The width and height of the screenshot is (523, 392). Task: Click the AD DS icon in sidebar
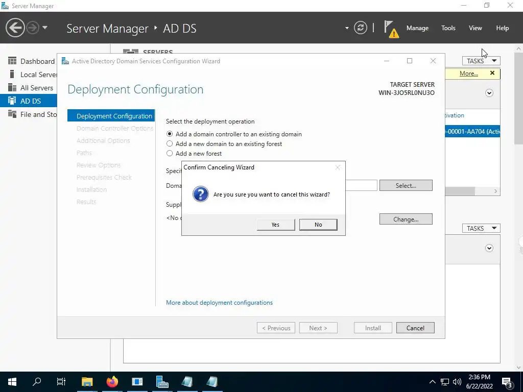tap(12, 101)
